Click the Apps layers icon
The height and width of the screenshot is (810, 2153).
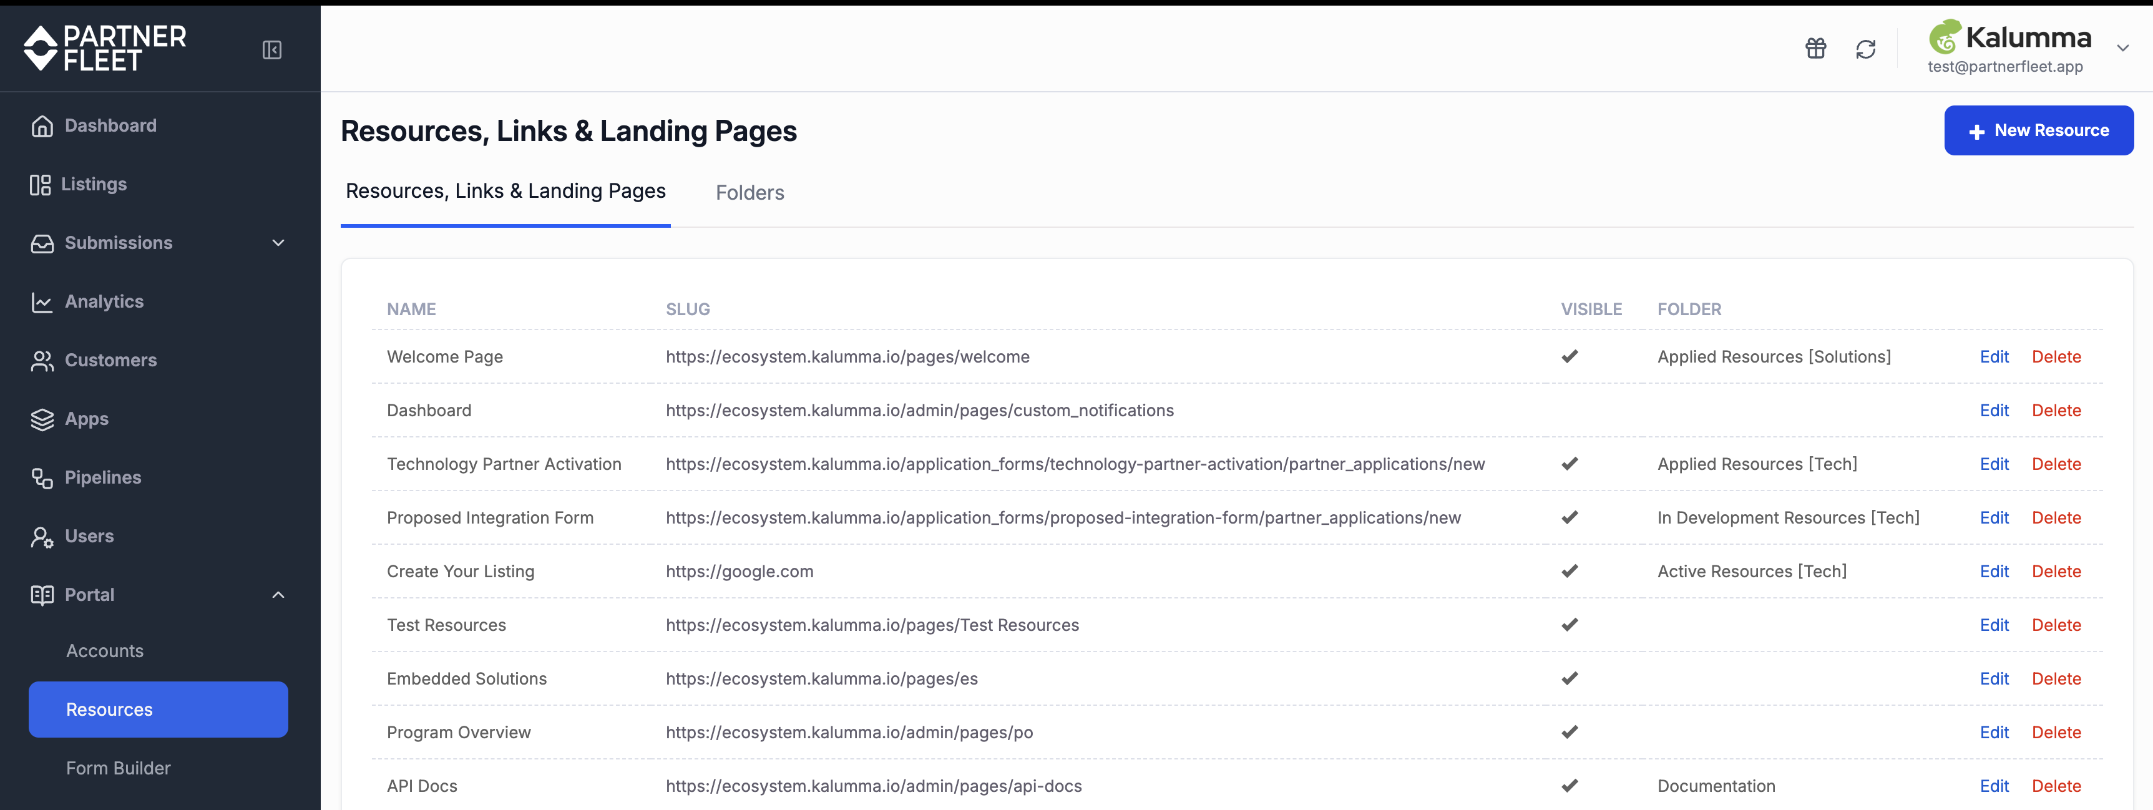coord(42,419)
